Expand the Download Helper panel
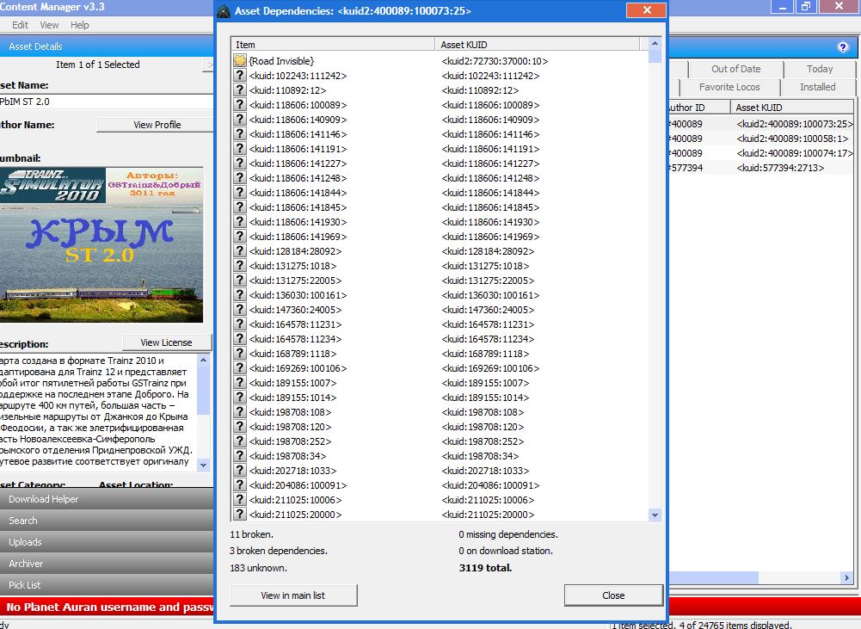 (x=107, y=499)
